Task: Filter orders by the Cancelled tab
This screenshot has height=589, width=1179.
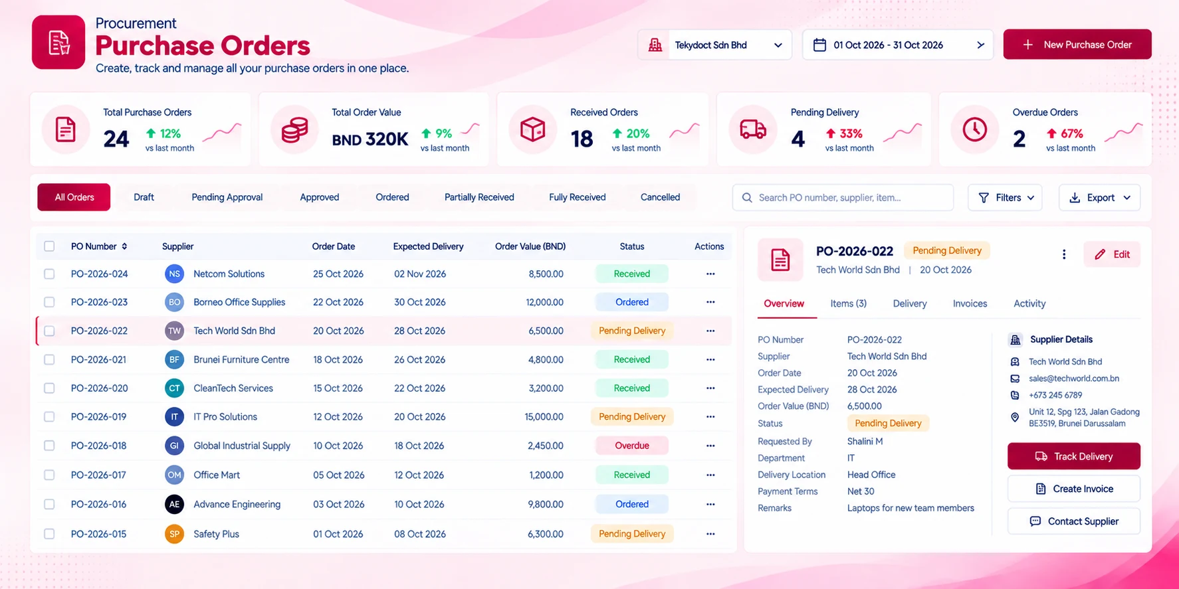Action: tap(660, 197)
